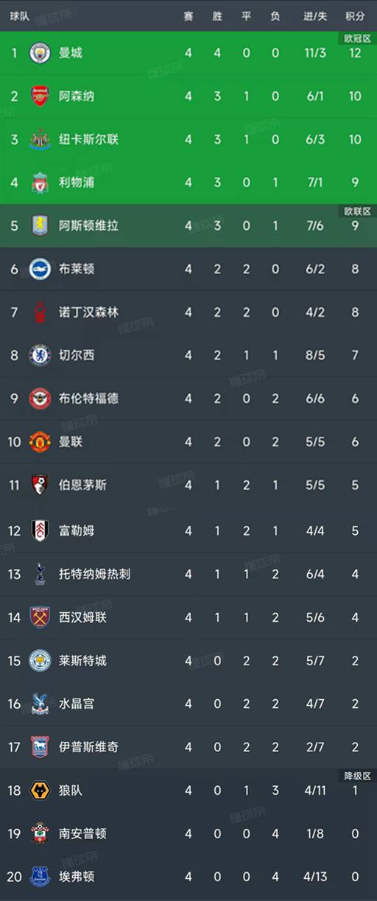Open the Newcastle United badge icon

pyautogui.click(x=40, y=139)
